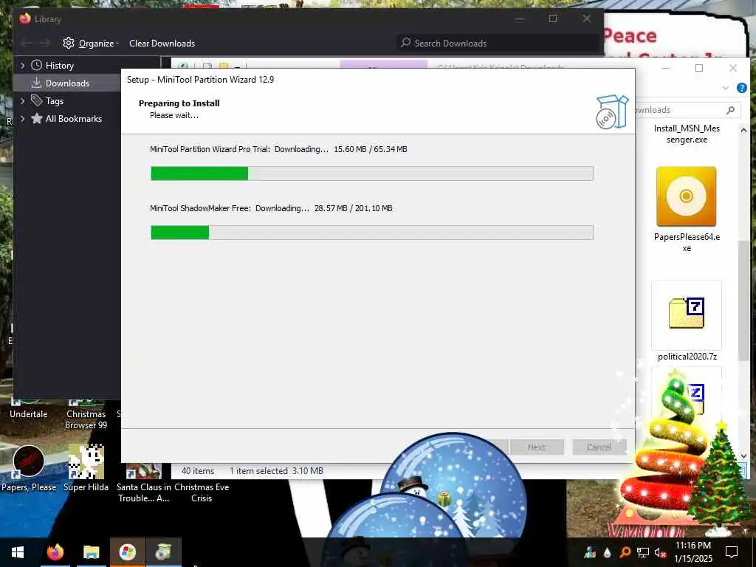
Task: Select History in Library sidebar
Action: click(59, 66)
